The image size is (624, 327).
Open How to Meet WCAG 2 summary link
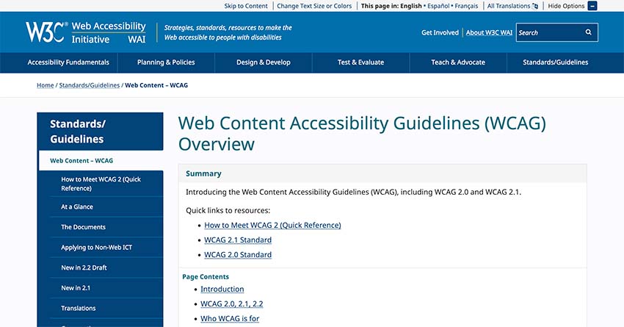point(272,225)
